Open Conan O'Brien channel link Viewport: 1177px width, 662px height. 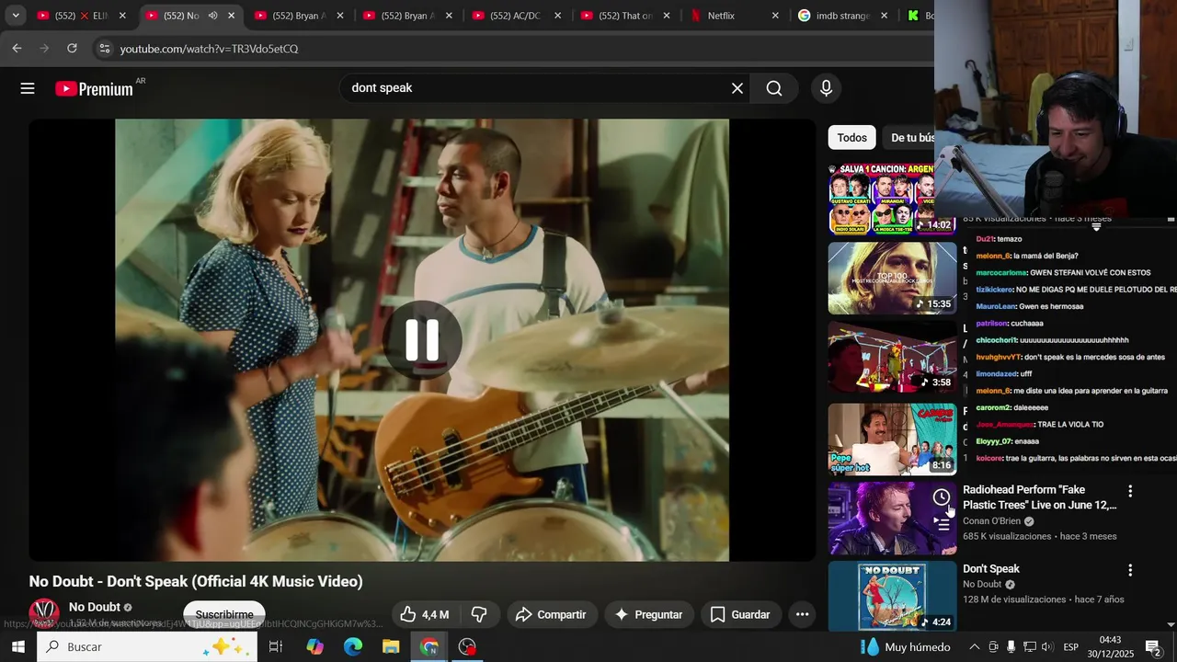click(991, 520)
